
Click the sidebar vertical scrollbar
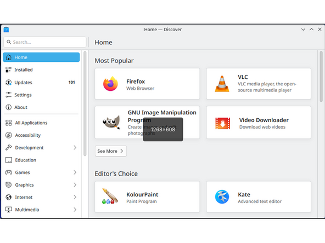(x=85, y=103)
